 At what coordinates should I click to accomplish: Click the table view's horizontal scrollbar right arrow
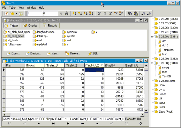pos(142,115)
